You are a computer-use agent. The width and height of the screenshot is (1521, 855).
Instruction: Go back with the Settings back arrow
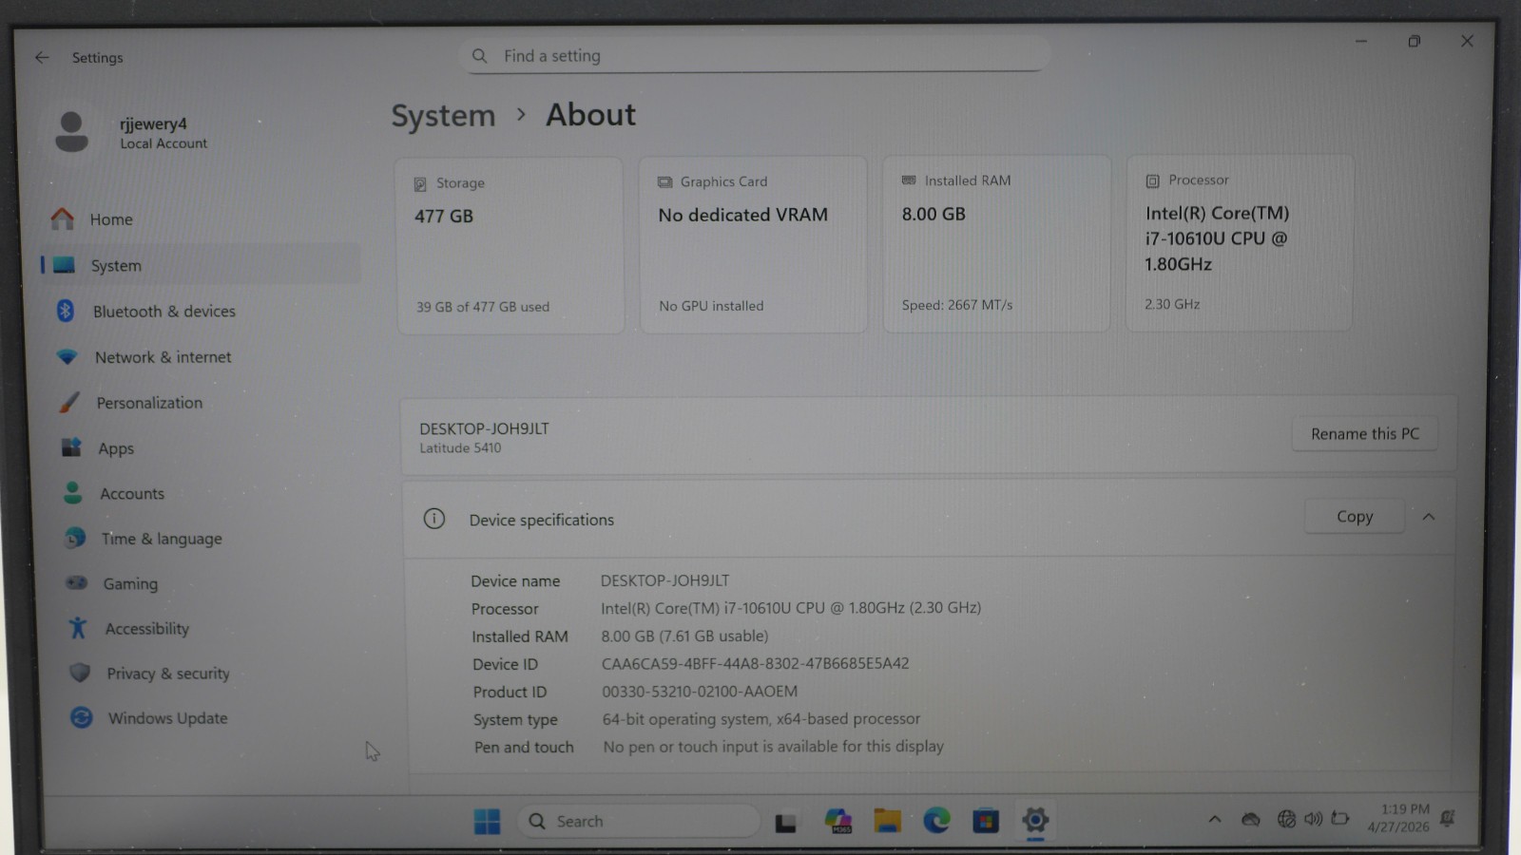pos(42,57)
